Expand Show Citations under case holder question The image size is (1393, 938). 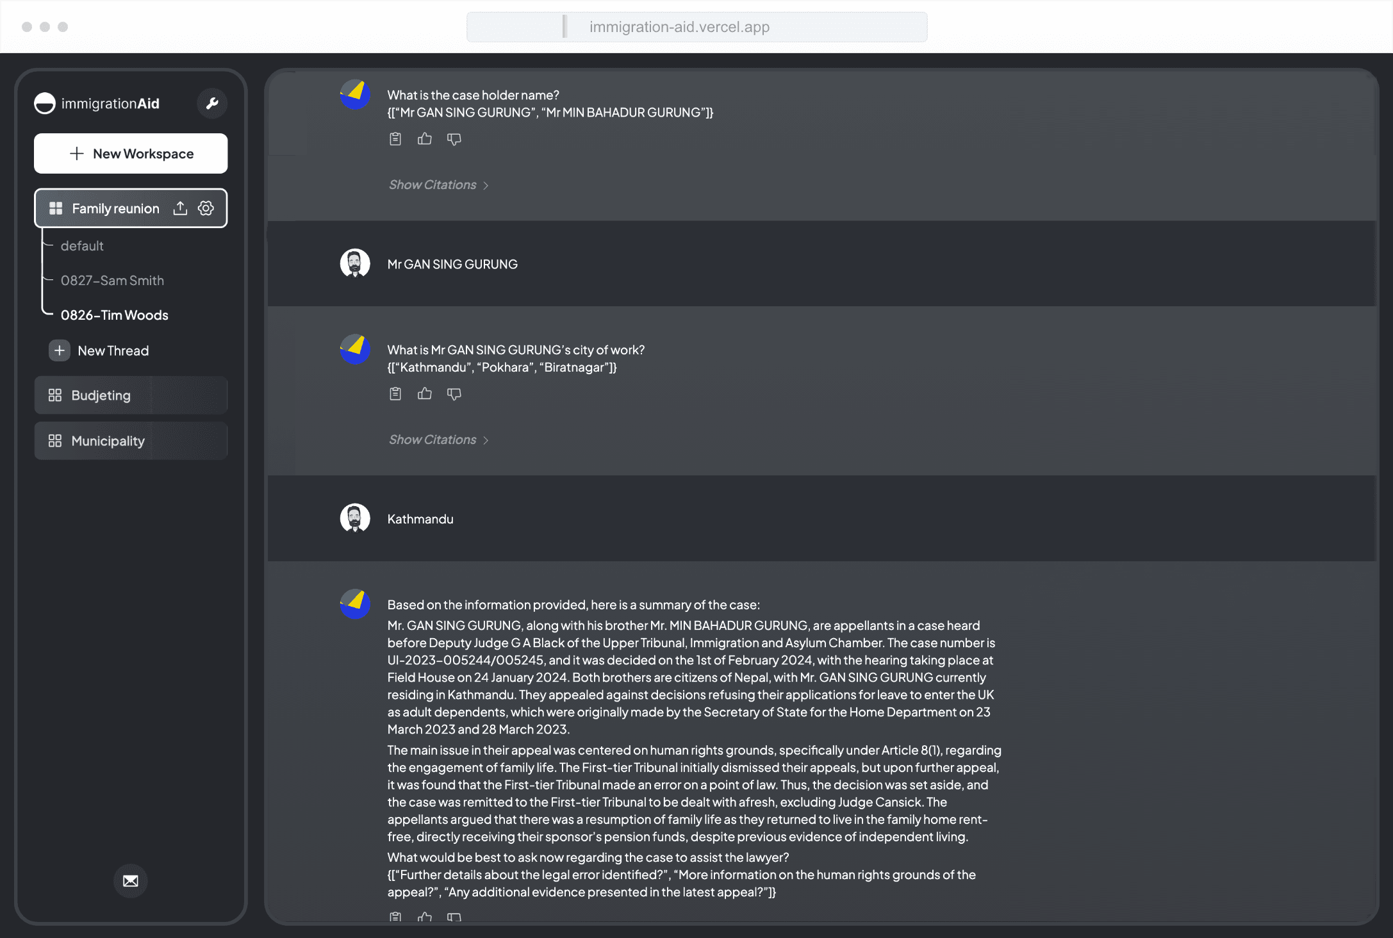[439, 185]
